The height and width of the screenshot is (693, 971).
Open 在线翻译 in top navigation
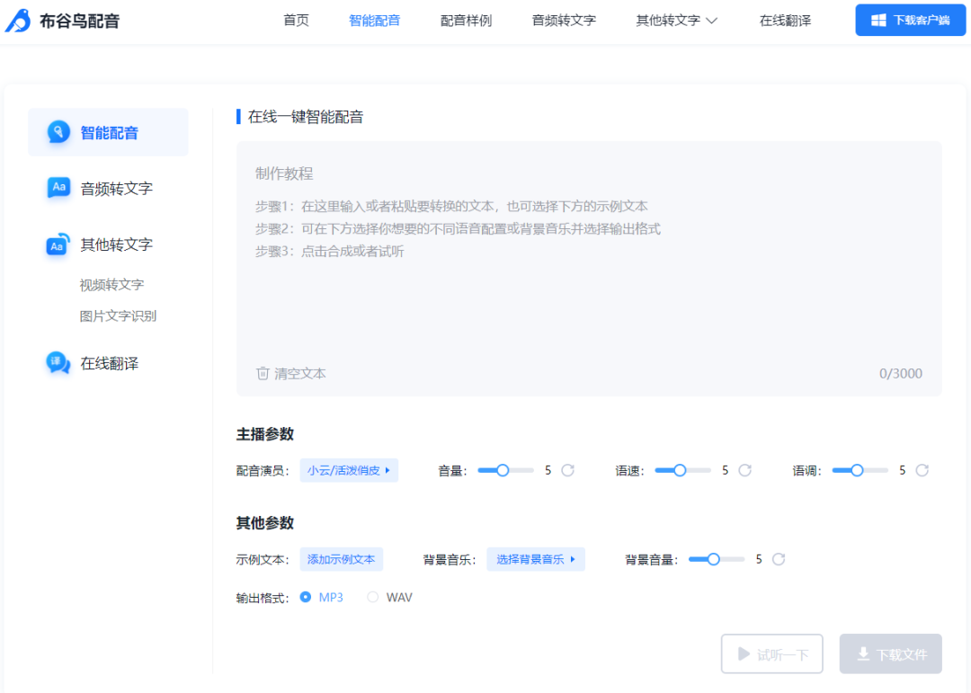click(785, 21)
